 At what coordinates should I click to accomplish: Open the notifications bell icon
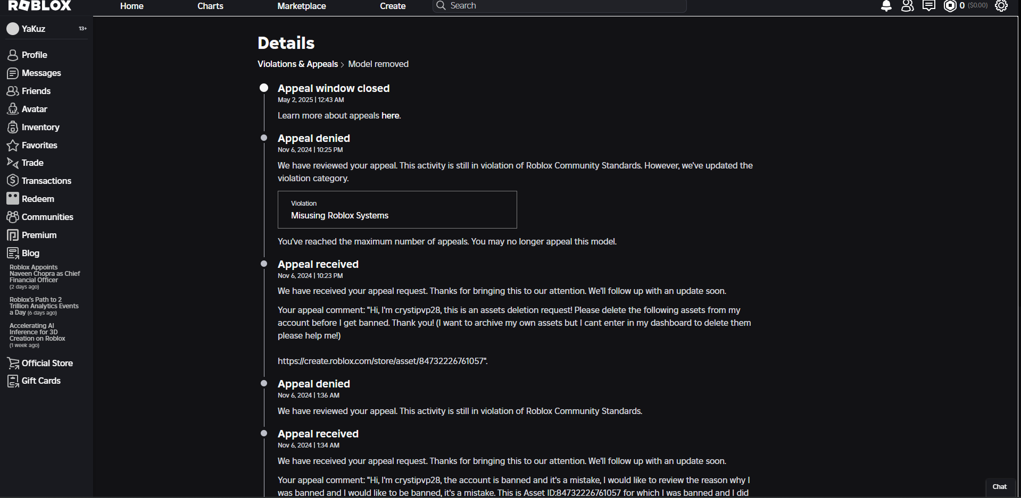pos(886,6)
